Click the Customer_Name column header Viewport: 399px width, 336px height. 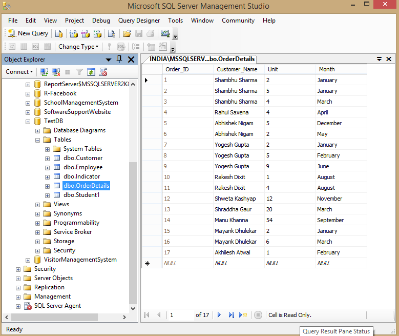click(237, 69)
